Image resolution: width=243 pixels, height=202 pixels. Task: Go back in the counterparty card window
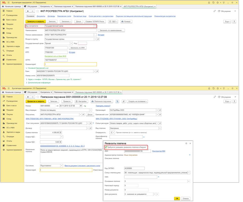click(28, 11)
